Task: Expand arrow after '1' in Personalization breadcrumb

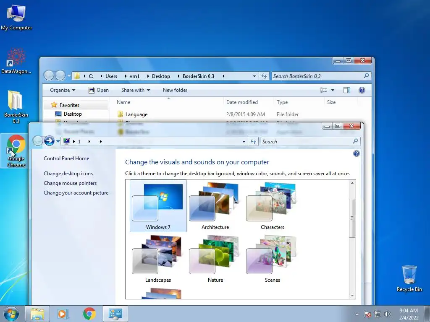Action: tap(89, 142)
